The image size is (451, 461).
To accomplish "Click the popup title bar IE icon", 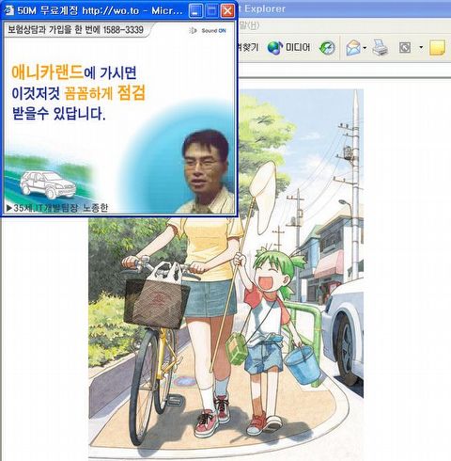I will pyautogui.click(x=8, y=10).
